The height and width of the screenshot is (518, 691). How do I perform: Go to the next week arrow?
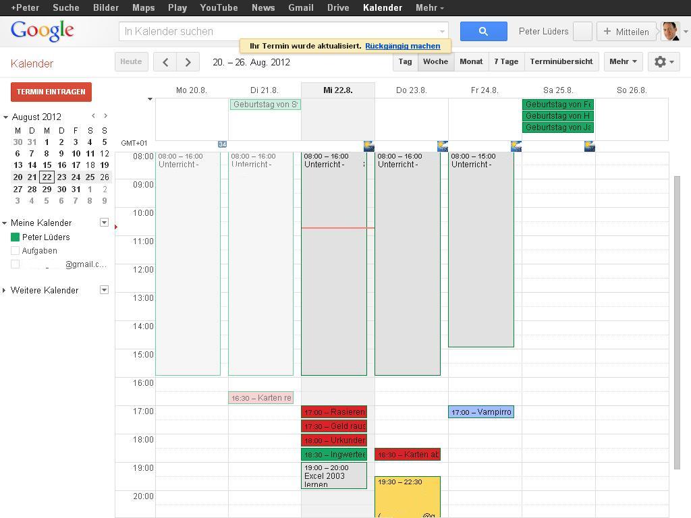pos(188,62)
